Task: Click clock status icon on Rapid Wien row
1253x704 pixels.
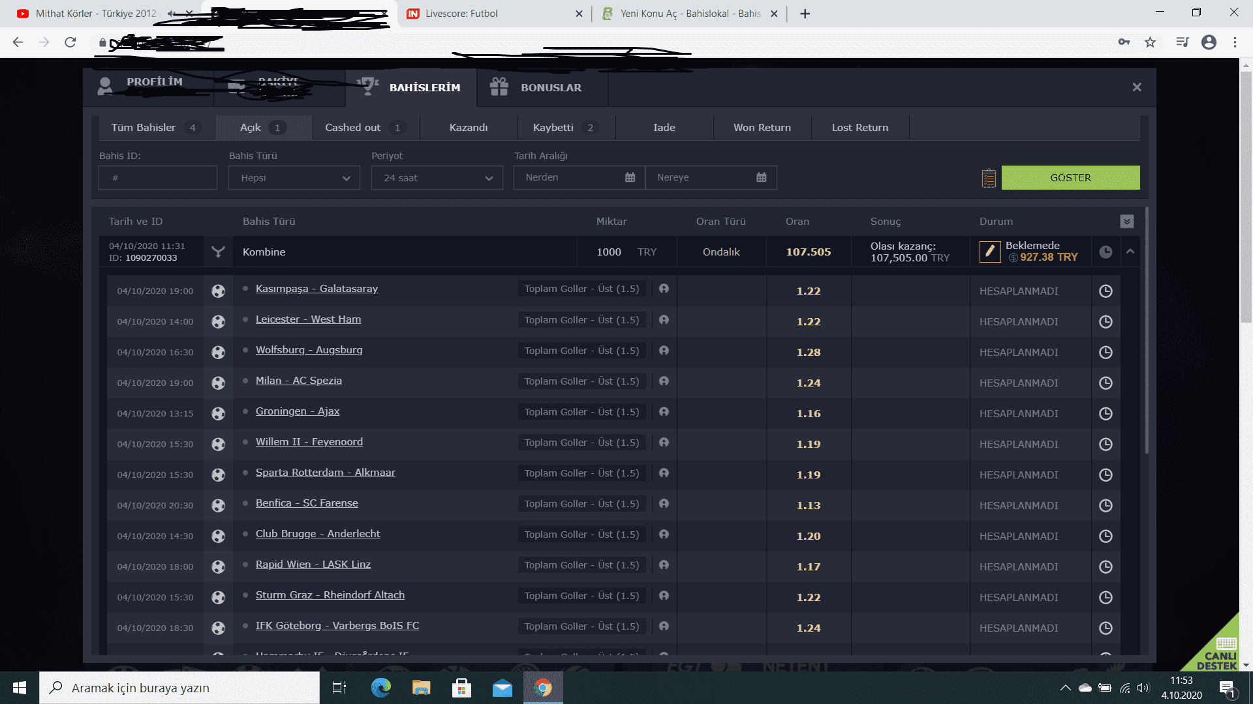Action: (1106, 566)
